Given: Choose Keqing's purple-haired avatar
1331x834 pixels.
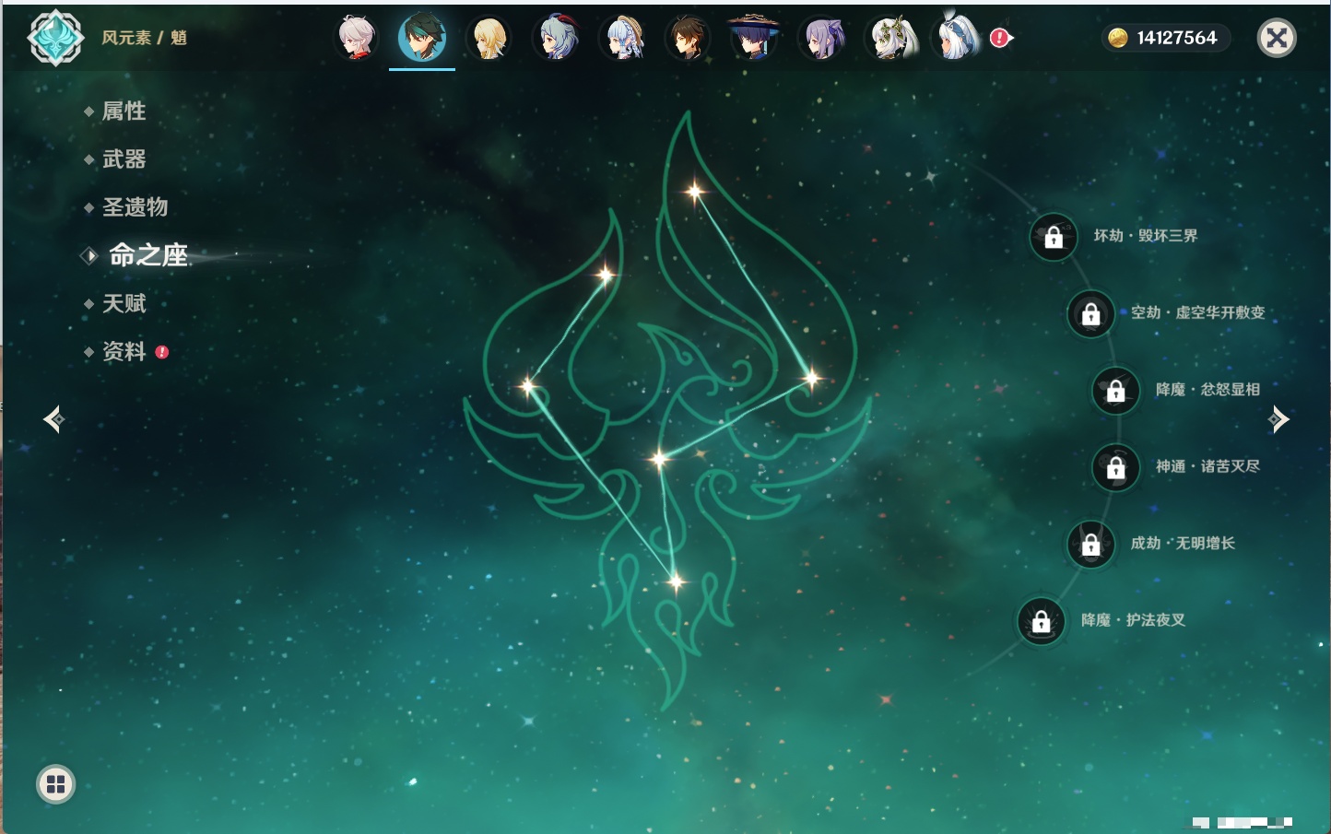Looking at the screenshot, I should coord(821,38).
